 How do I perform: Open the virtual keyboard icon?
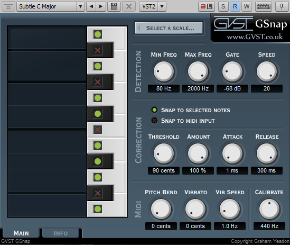coord(264,7)
